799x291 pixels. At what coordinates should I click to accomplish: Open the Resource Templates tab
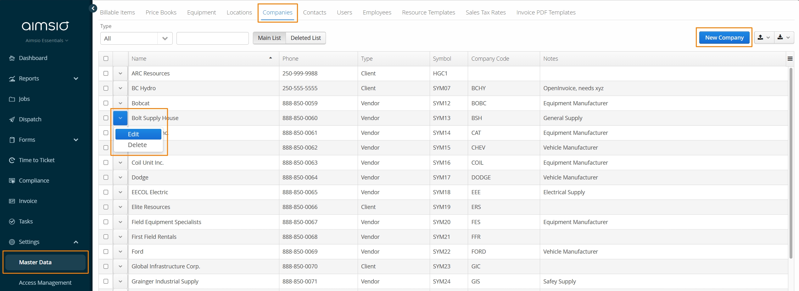(x=428, y=12)
